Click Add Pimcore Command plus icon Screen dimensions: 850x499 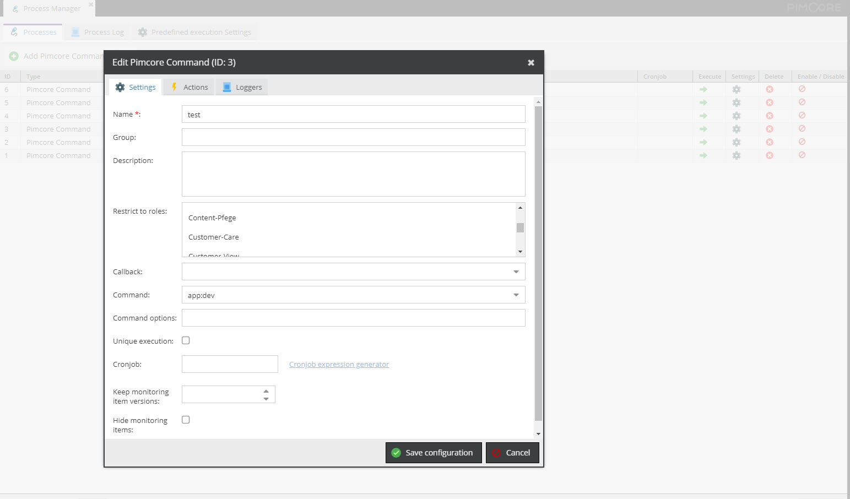14,56
